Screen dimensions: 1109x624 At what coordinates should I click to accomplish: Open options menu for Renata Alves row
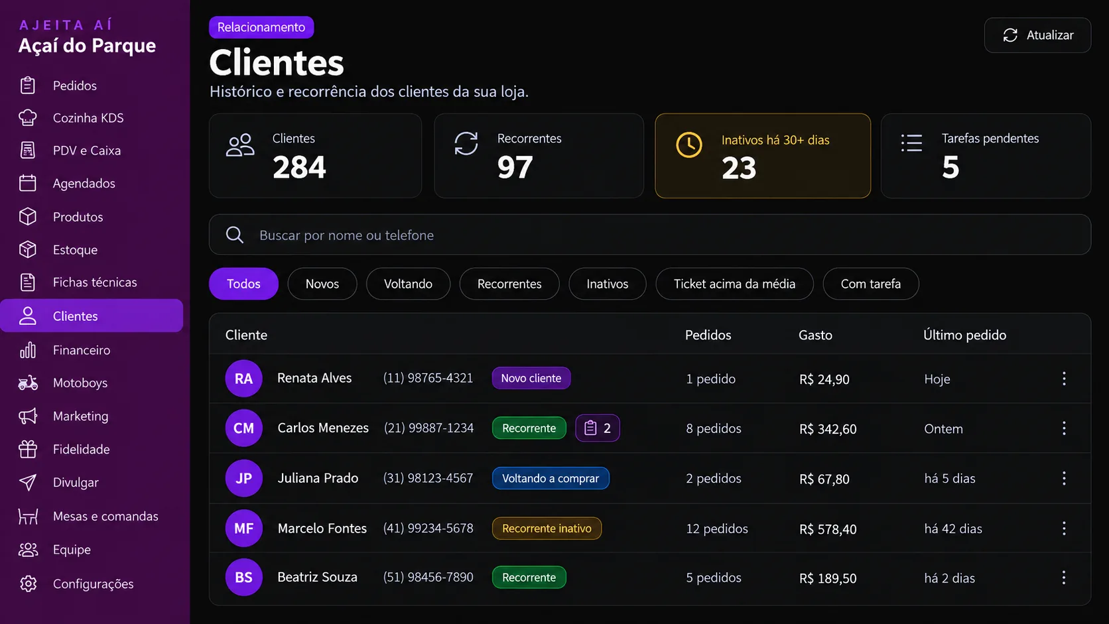coord(1064,379)
